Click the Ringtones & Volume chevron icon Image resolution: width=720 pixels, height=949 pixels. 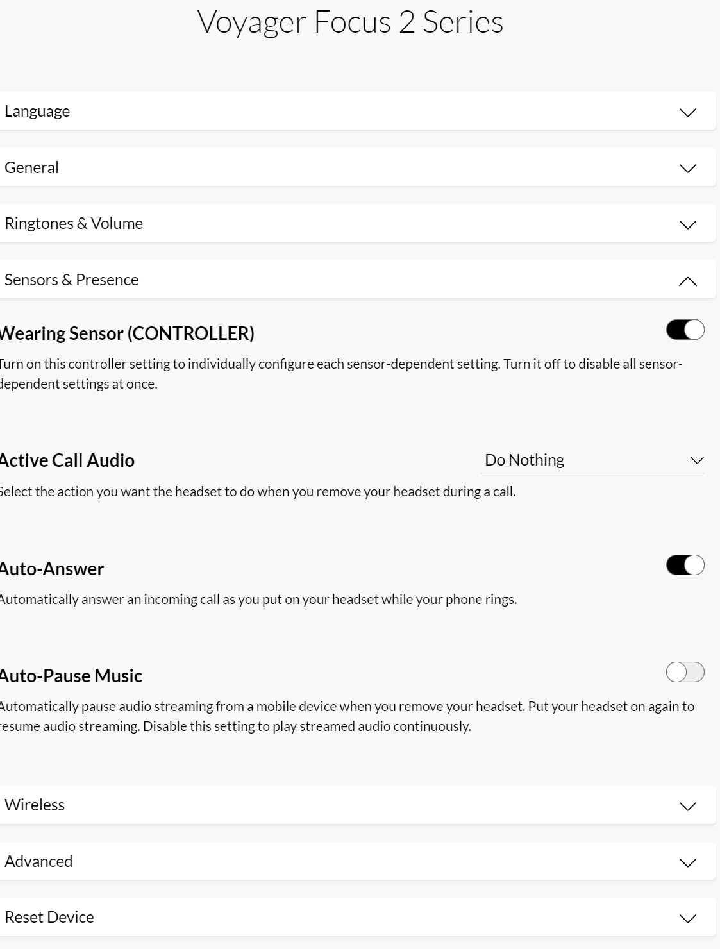(687, 225)
